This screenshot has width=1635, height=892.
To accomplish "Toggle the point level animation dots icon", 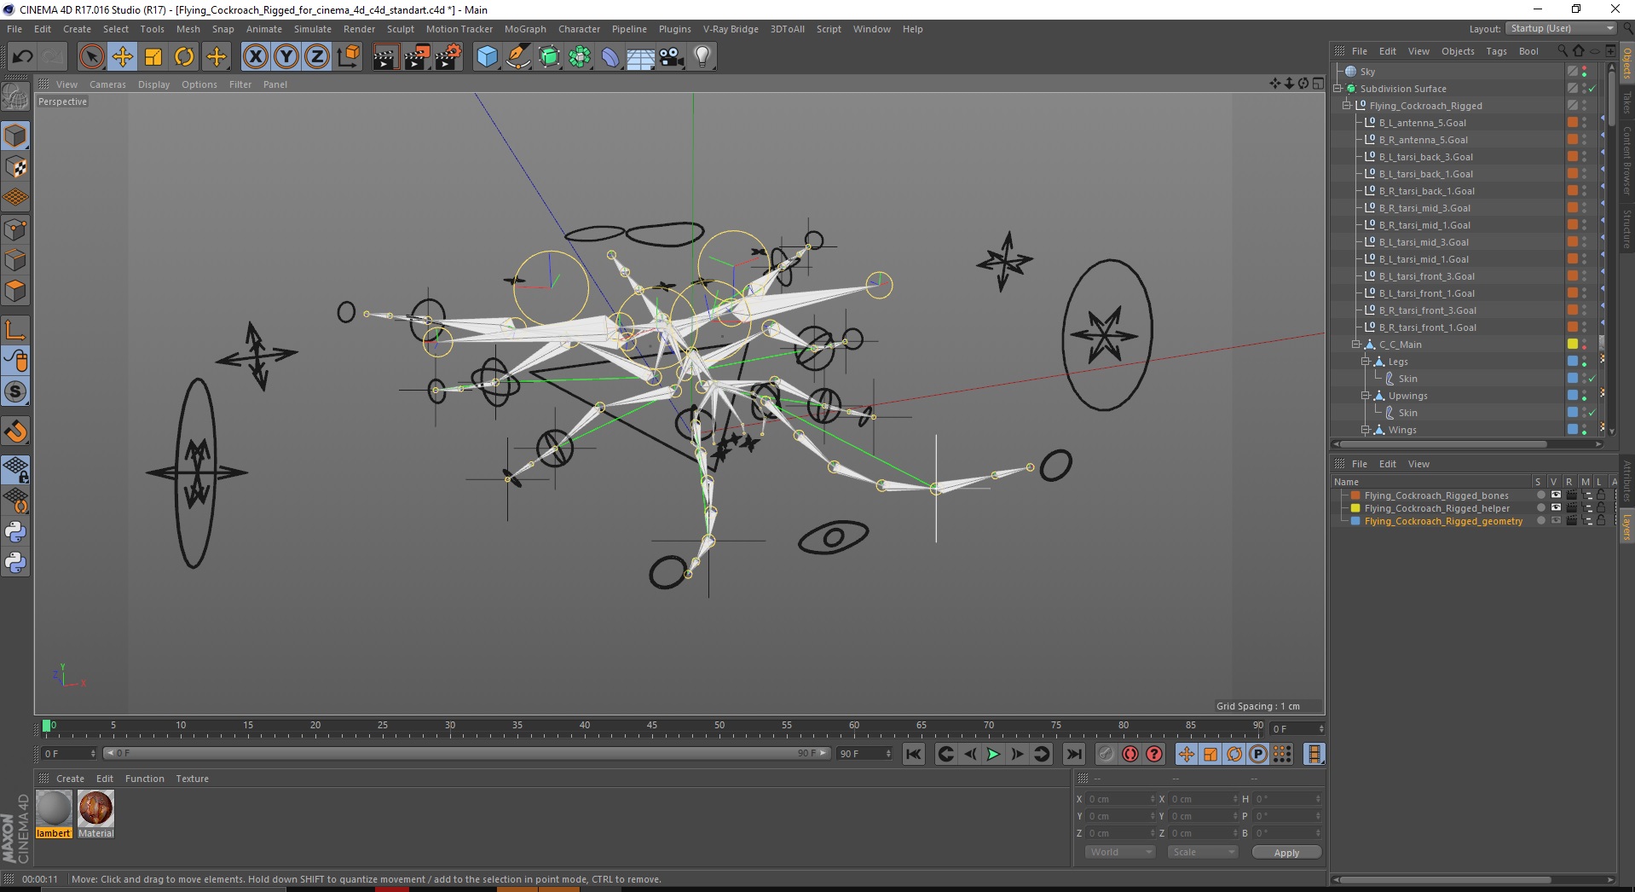I will coord(1282,754).
